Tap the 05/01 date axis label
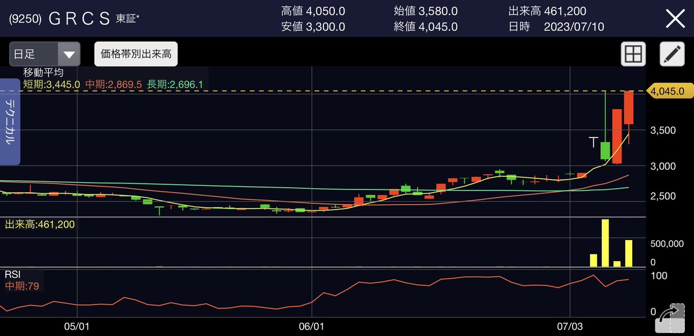This screenshot has height=336, width=694. coord(76,326)
